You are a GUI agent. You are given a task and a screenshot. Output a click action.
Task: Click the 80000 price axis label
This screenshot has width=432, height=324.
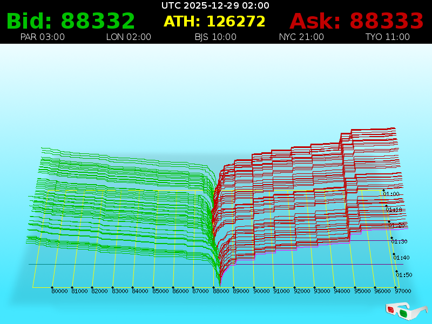point(59,291)
